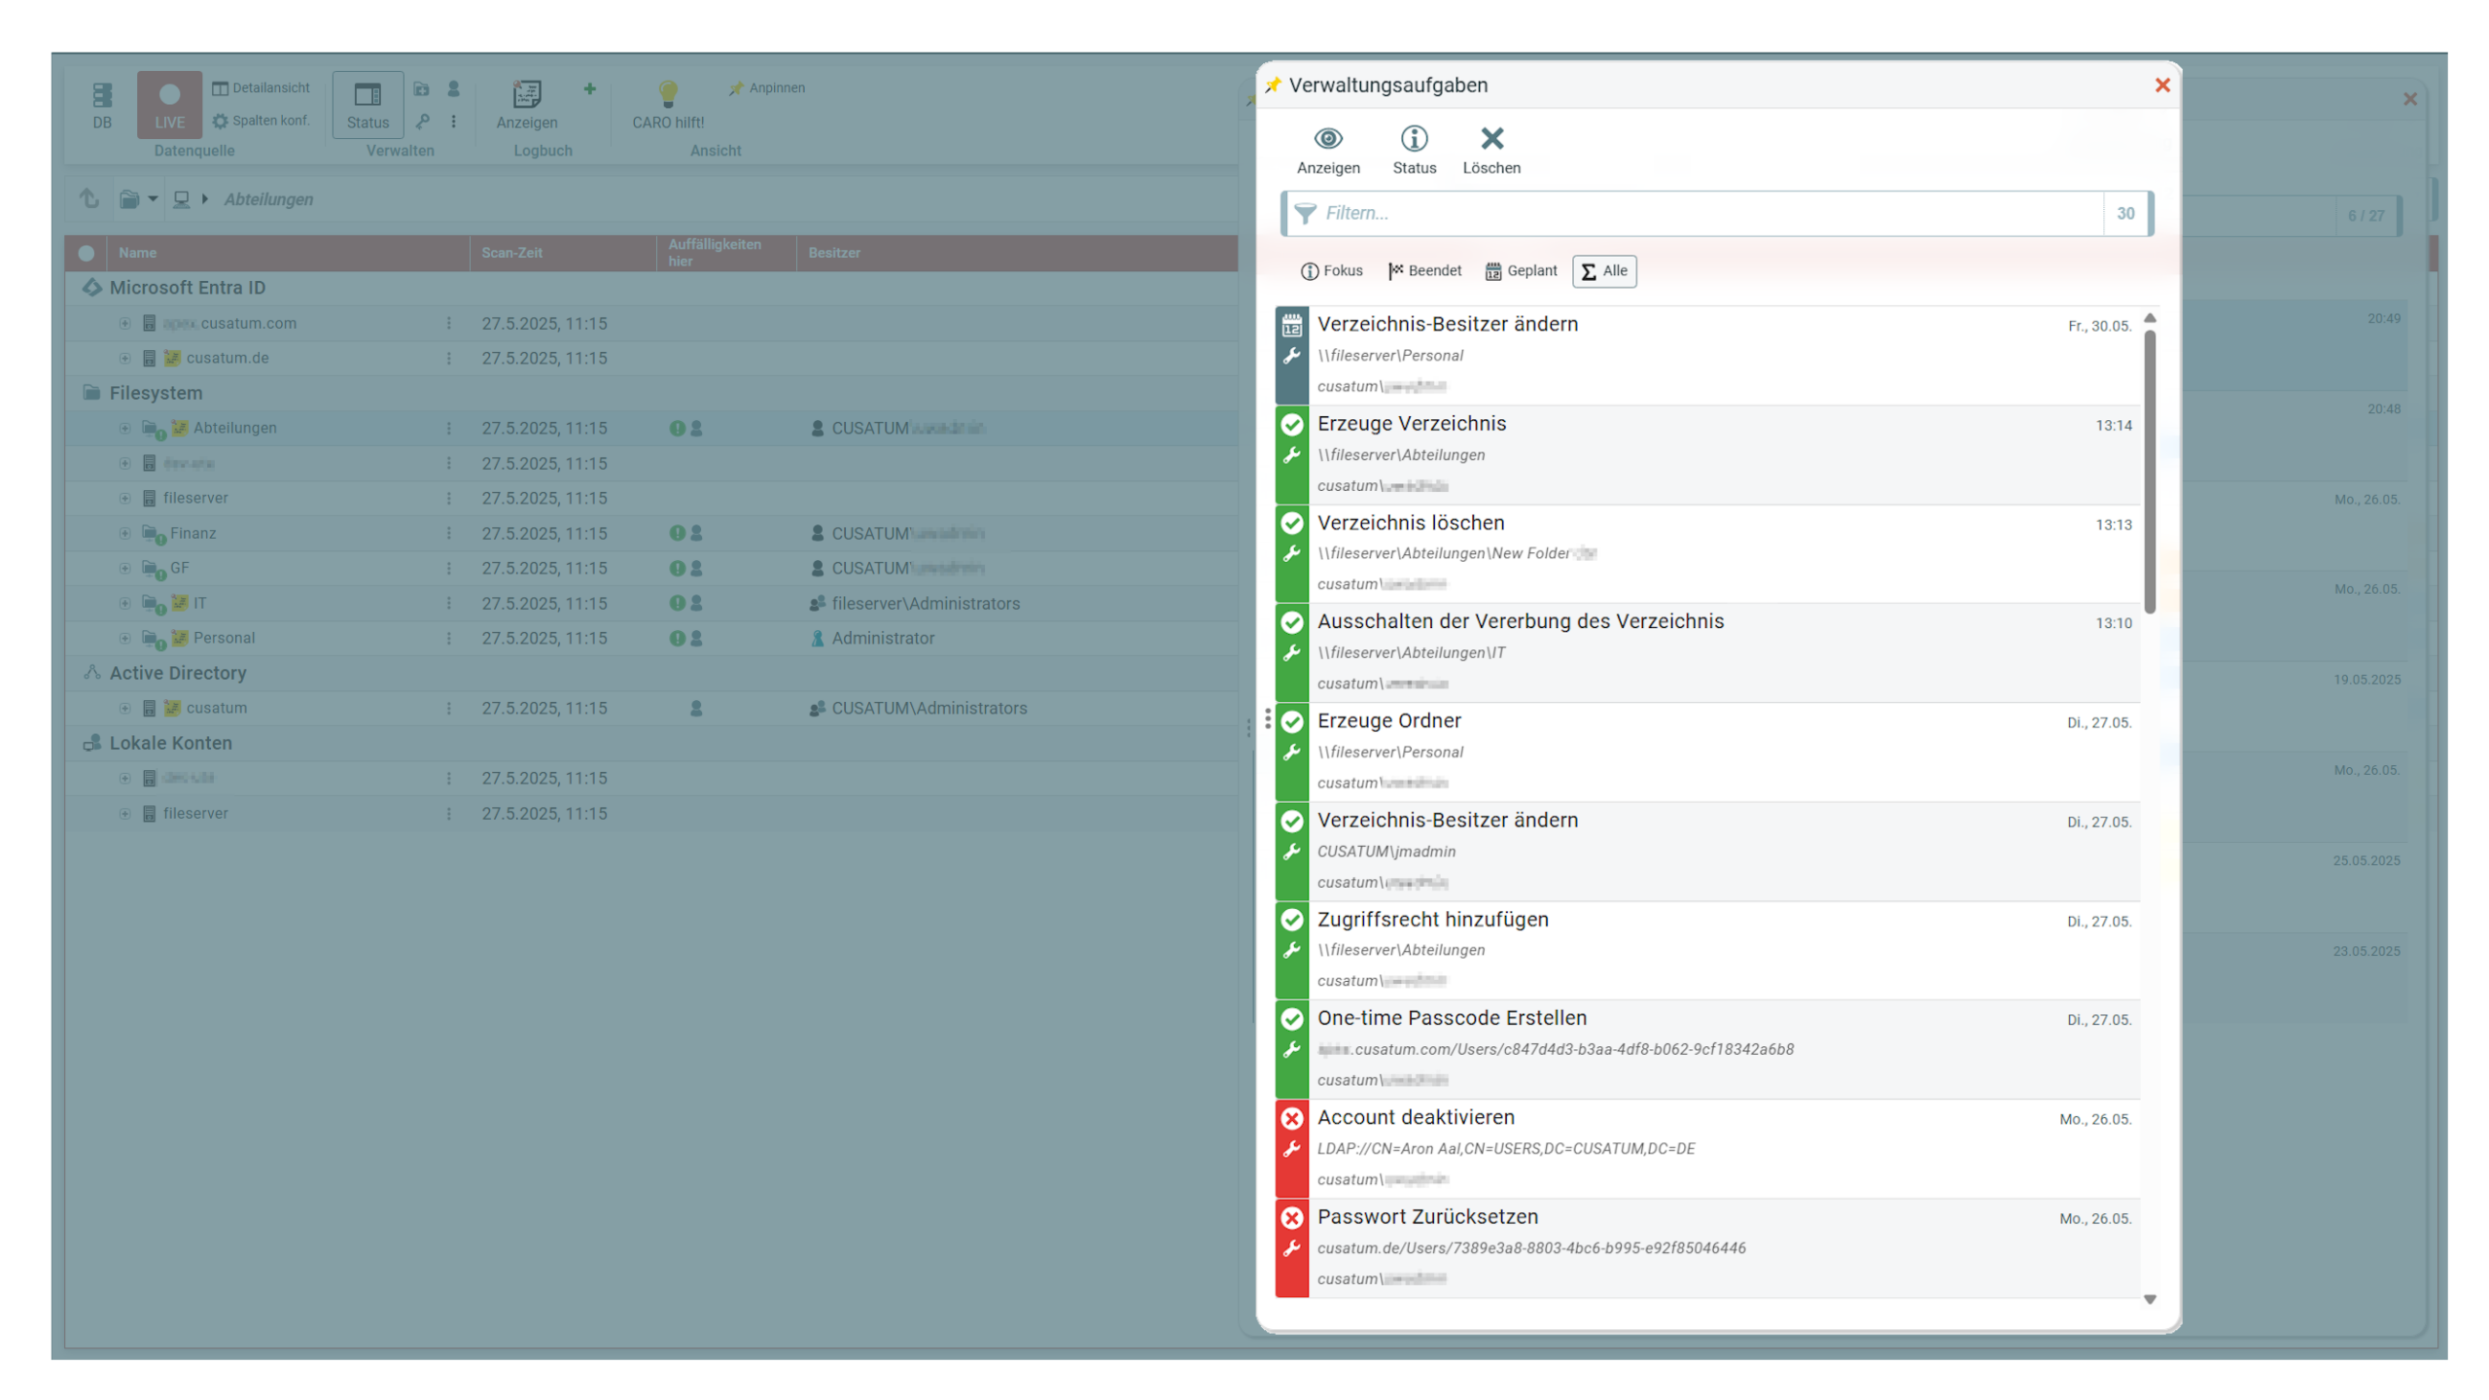The image size is (2489, 1400).
Task: Click into the Filtern input field
Action: pyautogui.click(x=1653, y=213)
